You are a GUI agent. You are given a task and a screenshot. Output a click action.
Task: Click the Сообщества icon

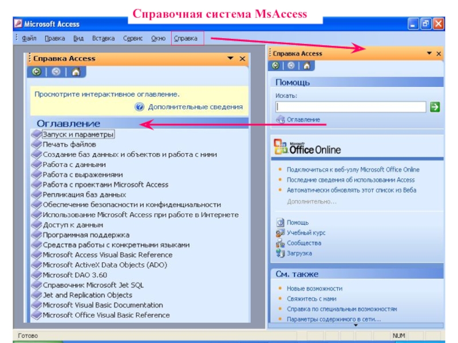pyautogui.click(x=280, y=243)
